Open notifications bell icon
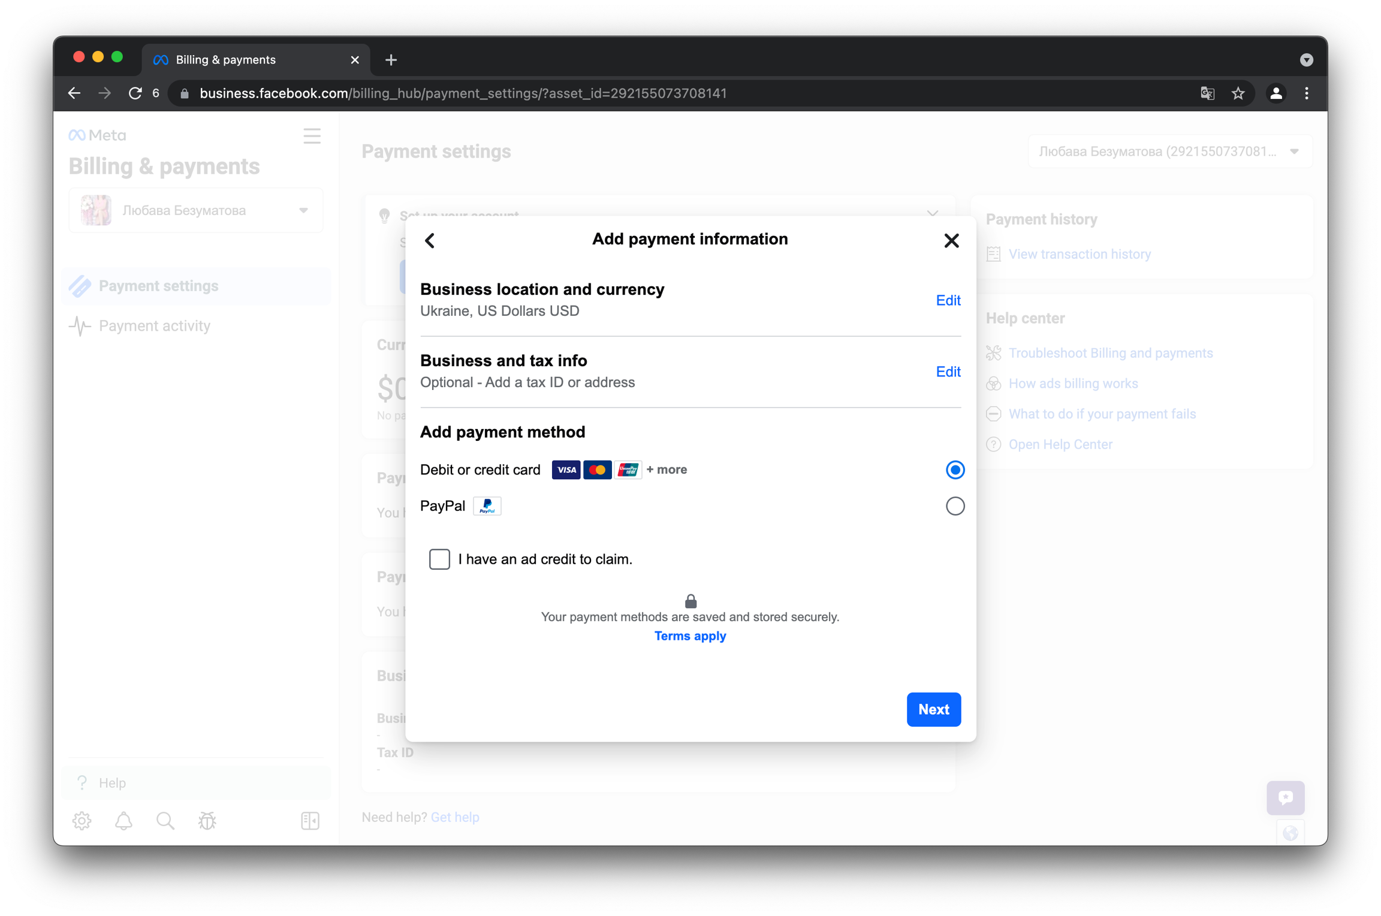Screen dimensions: 1381x916 pos(123,820)
